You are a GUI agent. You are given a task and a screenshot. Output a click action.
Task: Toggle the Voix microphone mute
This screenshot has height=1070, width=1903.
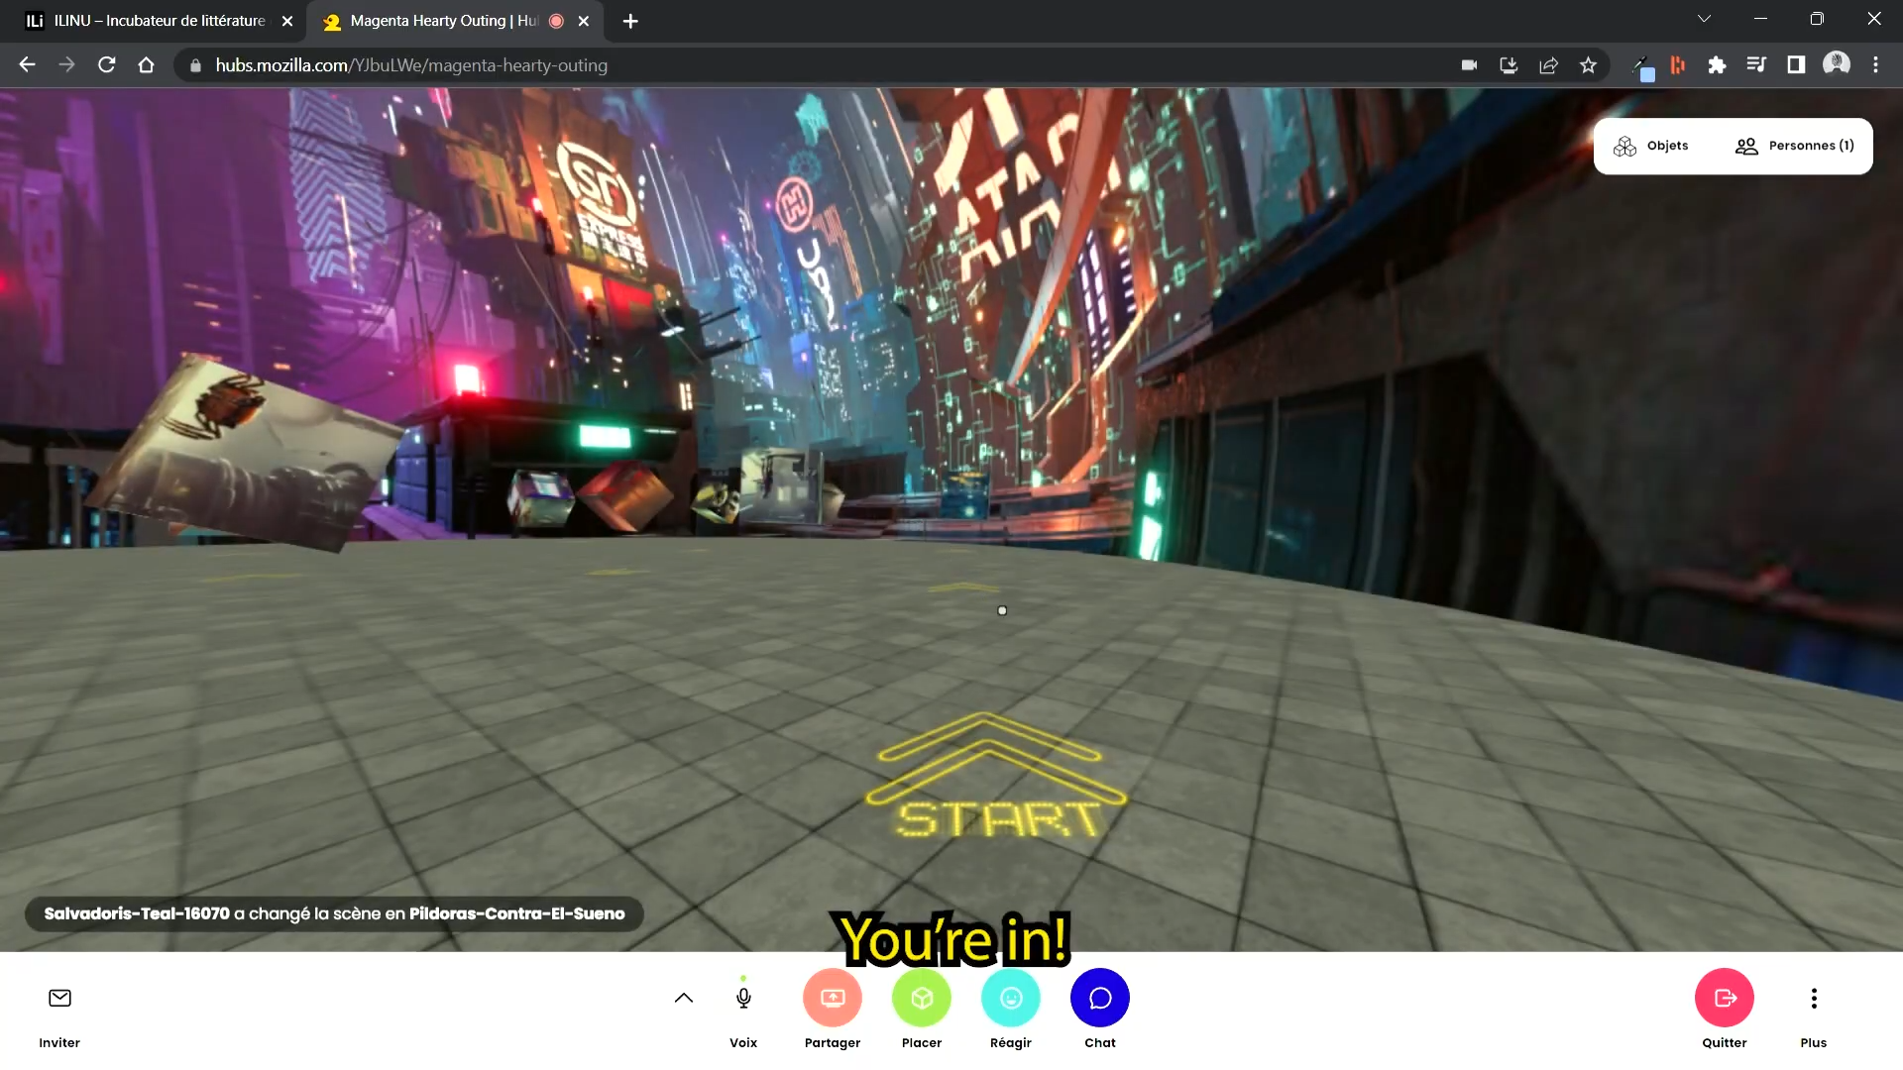tap(743, 998)
